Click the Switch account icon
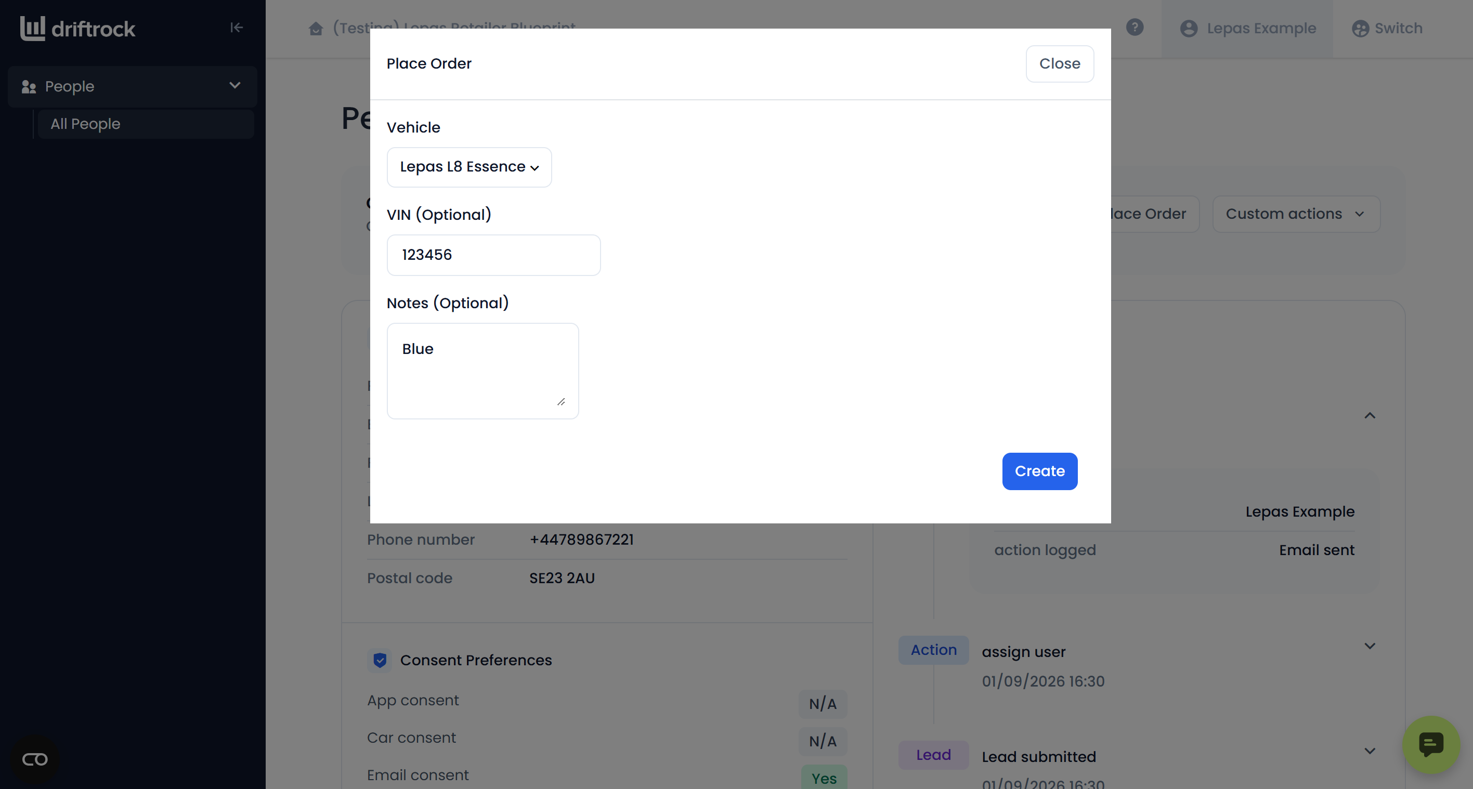This screenshot has height=789, width=1473. pos(1360,29)
